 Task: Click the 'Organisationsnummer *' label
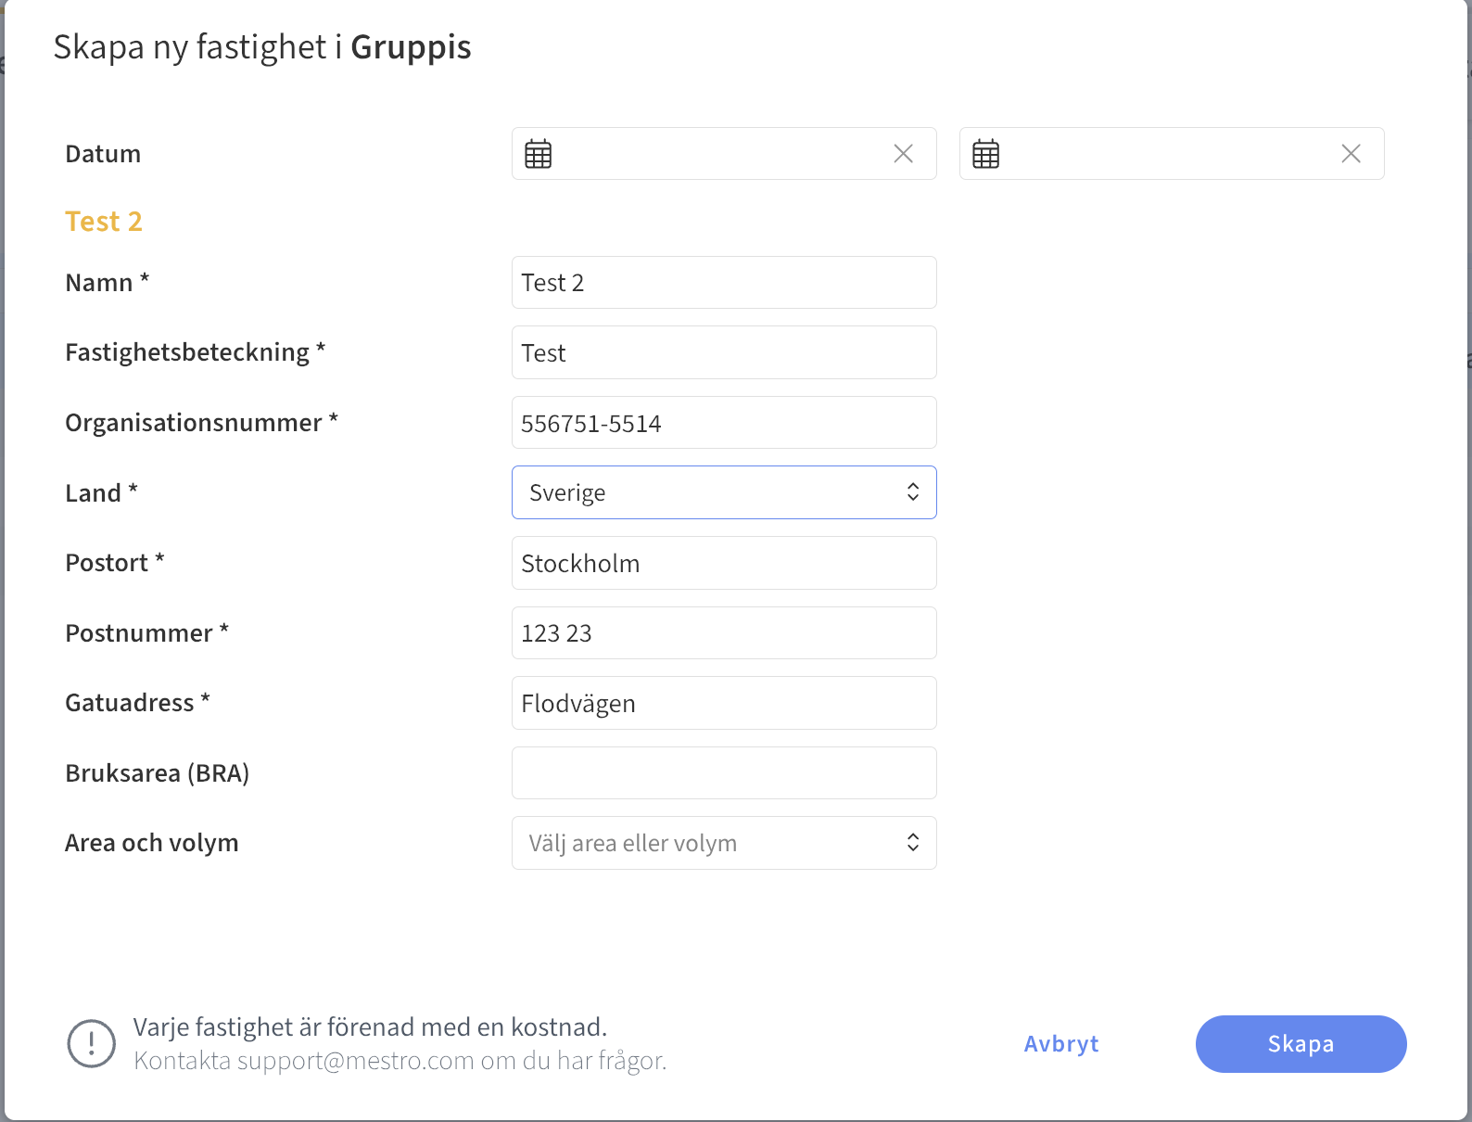click(202, 423)
